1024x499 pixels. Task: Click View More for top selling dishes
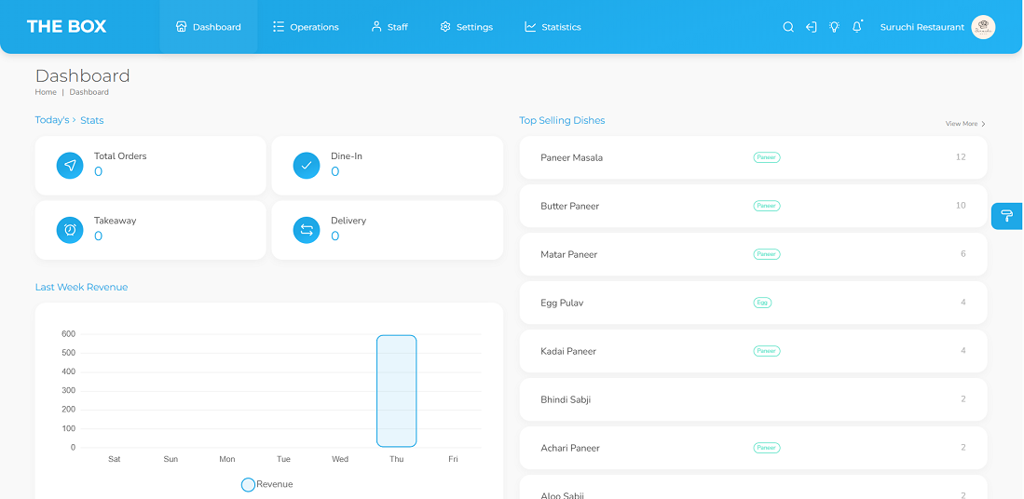click(964, 124)
